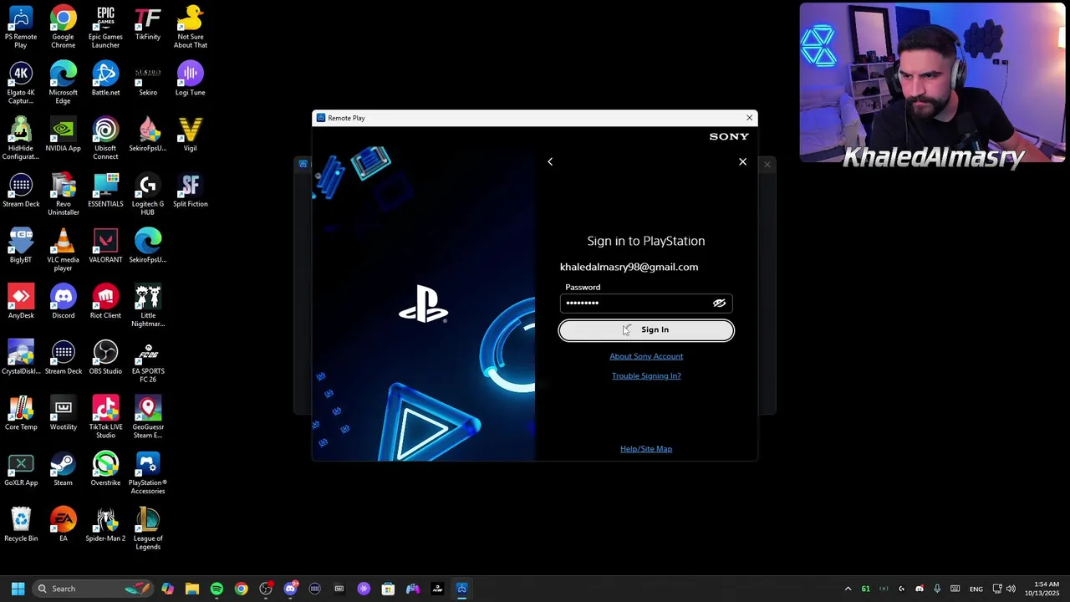The width and height of the screenshot is (1070, 602).
Task: Open Battle.net desktop icon
Action: 105,79
